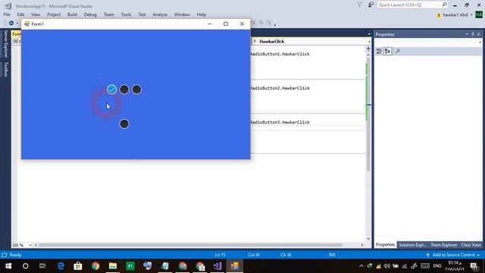Select the checked blue radio button in Form1
This screenshot has height=273, width=485.
pos(111,89)
